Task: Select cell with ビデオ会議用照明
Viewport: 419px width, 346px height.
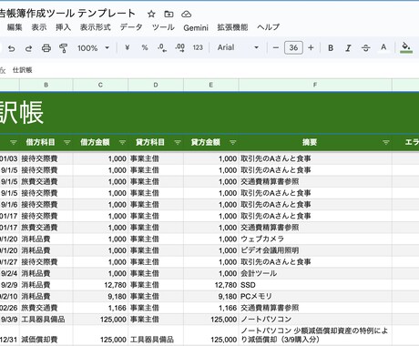Action: click(x=315, y=250)
